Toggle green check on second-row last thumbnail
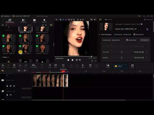 pyautogui.click(x=37, y=36)
